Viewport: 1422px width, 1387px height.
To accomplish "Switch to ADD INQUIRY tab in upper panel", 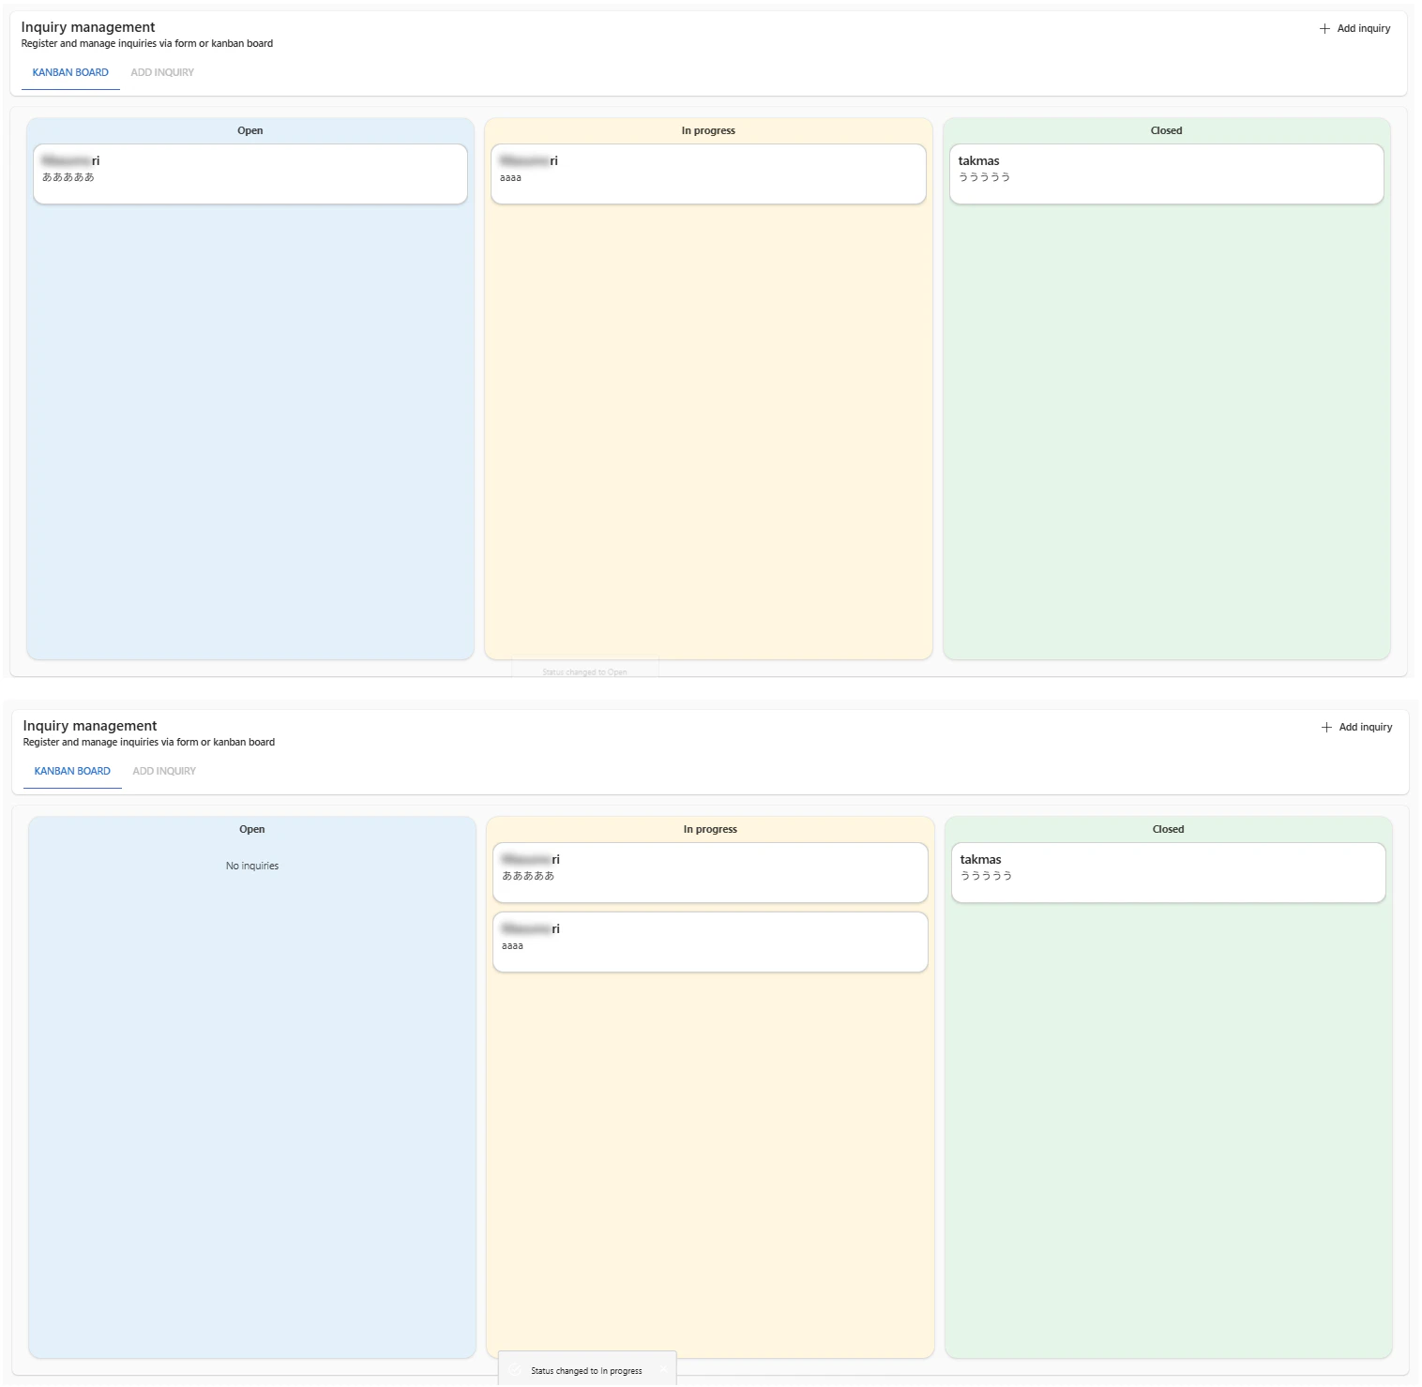I will [162, 73].
